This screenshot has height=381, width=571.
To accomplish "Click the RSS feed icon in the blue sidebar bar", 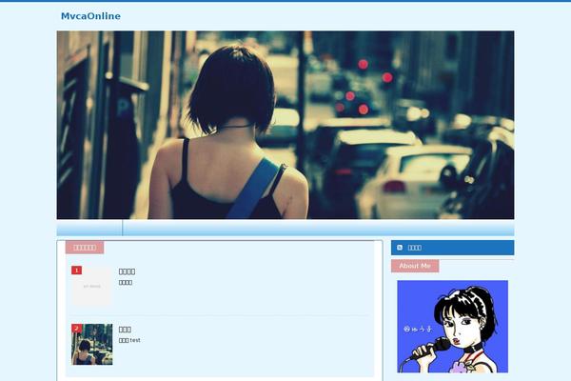I will pyautogui.click(x=400, y=248).
